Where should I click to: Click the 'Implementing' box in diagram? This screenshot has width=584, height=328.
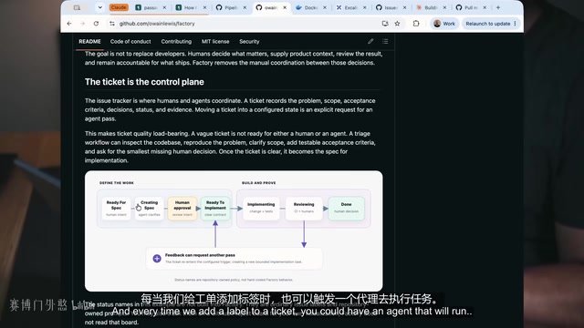261,209
